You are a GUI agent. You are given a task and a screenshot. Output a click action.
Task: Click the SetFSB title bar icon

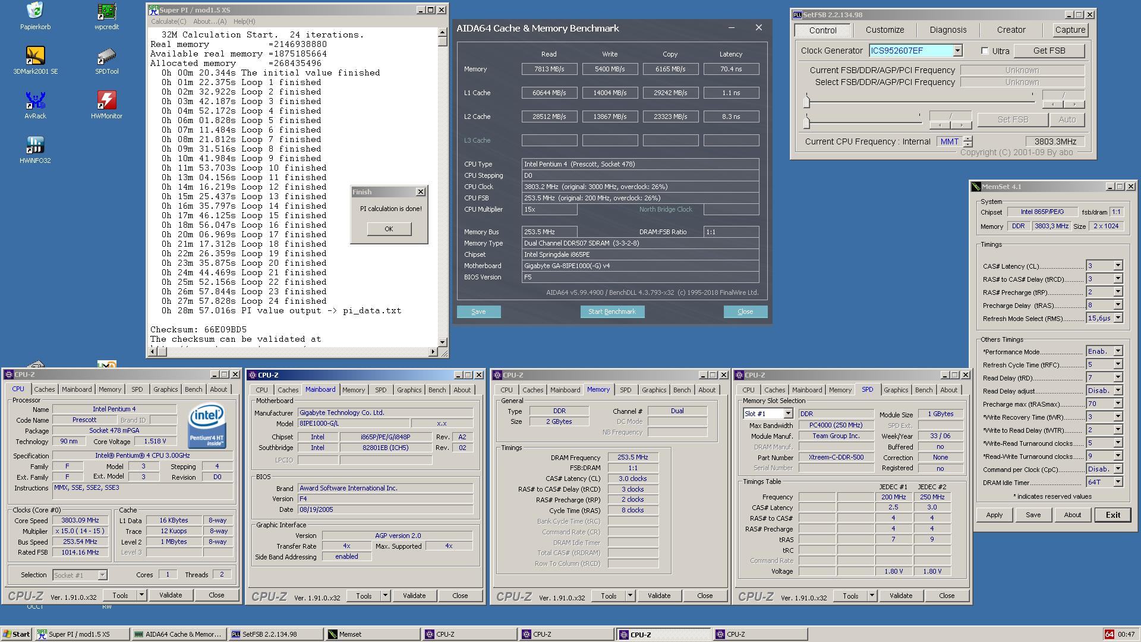click(x=798, y=15)
